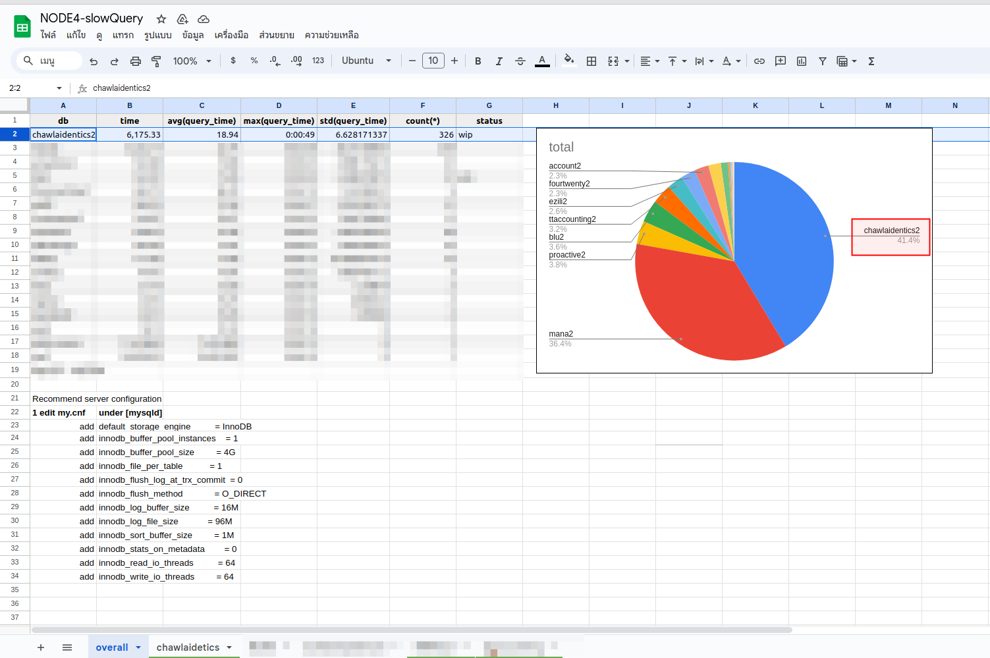Open zoom level 100% dropdown

(x=192, y=61)
